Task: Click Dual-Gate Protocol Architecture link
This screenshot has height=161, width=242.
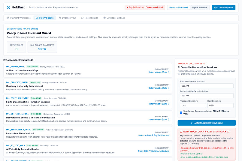Action: [x=153, y=151]
